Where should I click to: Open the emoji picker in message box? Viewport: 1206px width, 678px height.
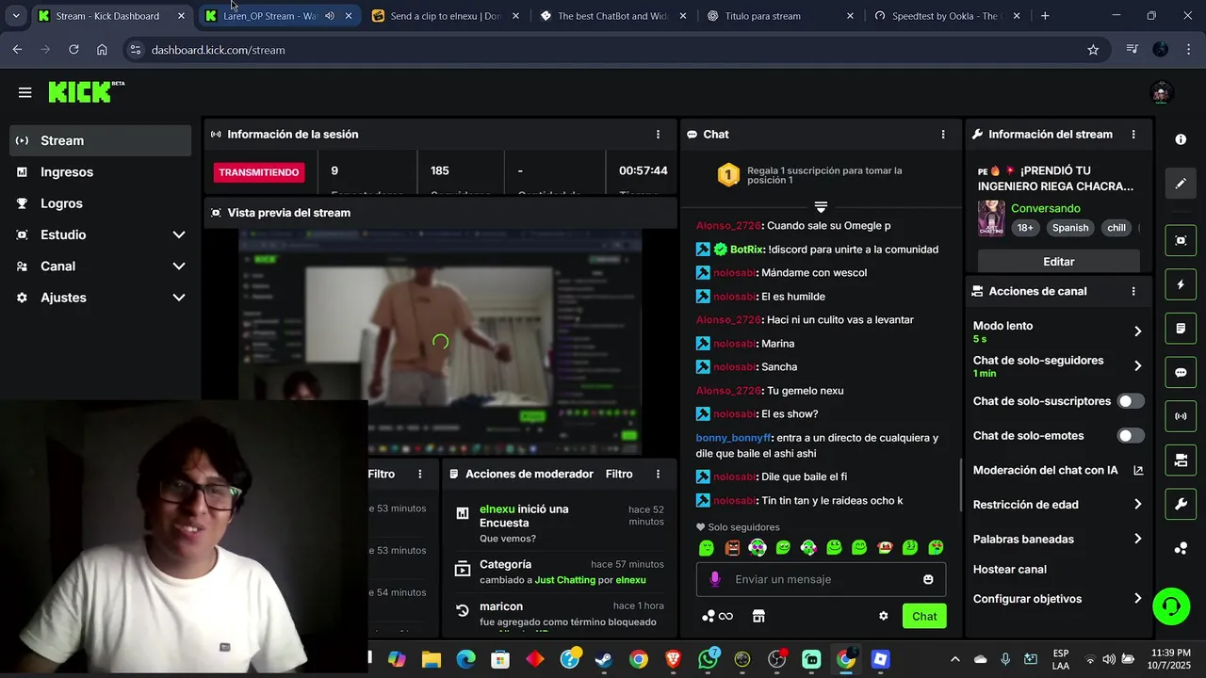tap(928, 579)
